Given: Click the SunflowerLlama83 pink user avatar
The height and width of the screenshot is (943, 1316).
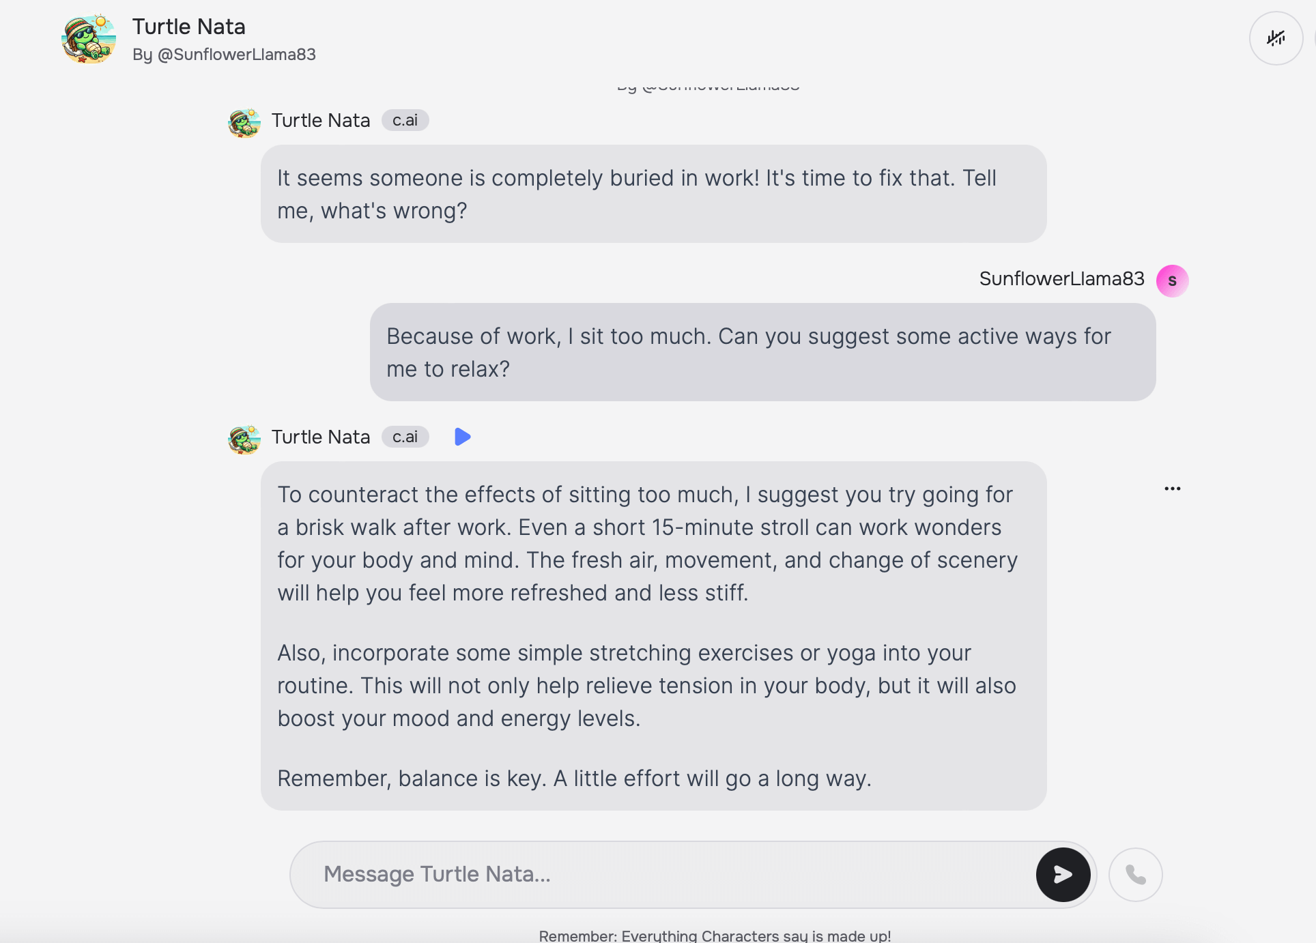Looking at the screenshot, I should pyautogui.click(x=1172, y=280).
